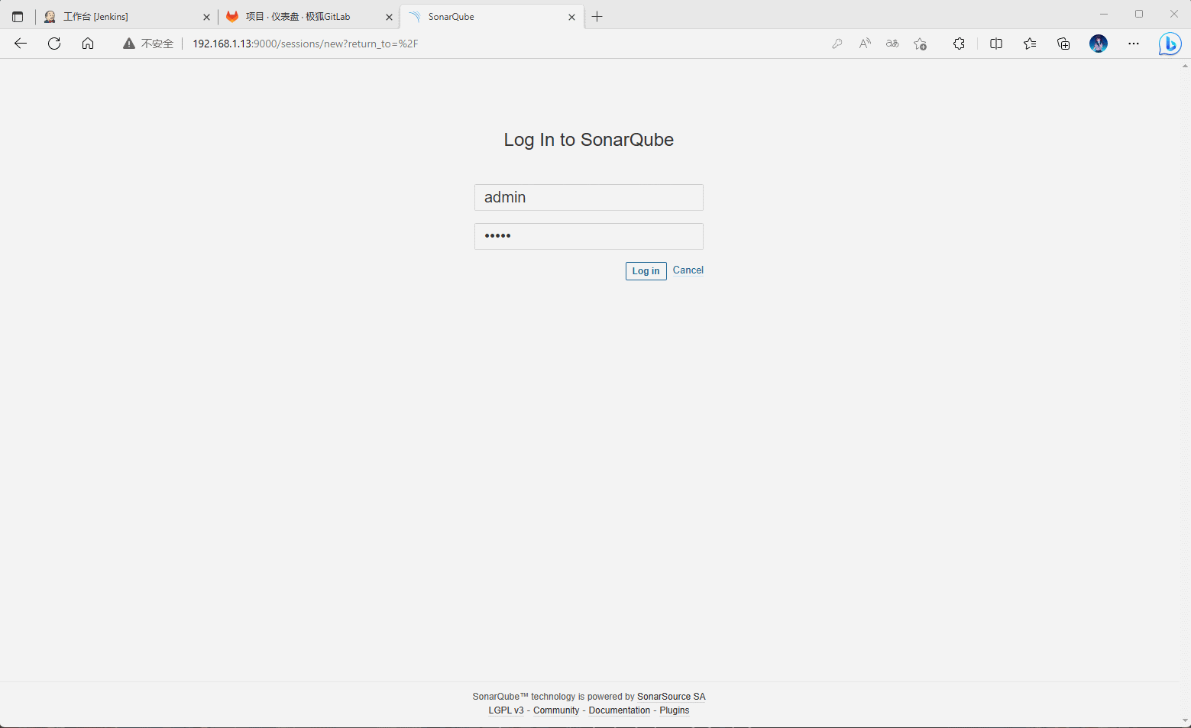Click the Log in button
The height and width of the screenshot is (728, 1191).
(x=646, y=271)
